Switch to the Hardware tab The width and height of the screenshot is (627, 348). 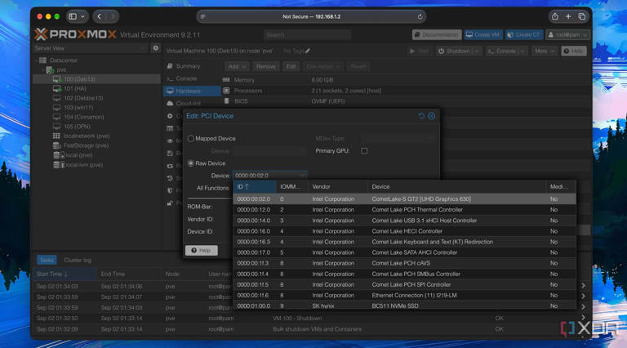pyautogui.click(x=192, y=91)
